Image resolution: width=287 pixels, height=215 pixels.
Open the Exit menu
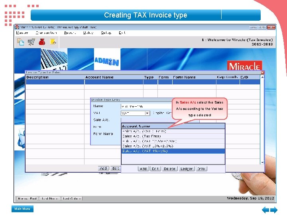pos(122,33)
